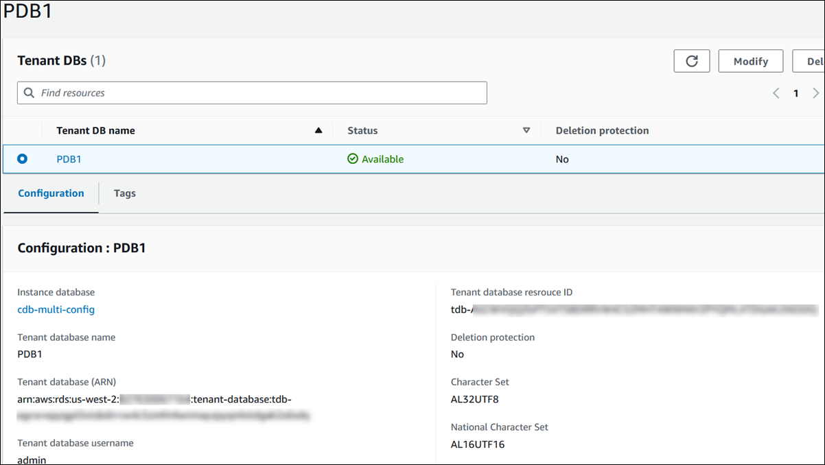Select the PDB1 radio button
The image size is (825, 465).
click(21, 158)
